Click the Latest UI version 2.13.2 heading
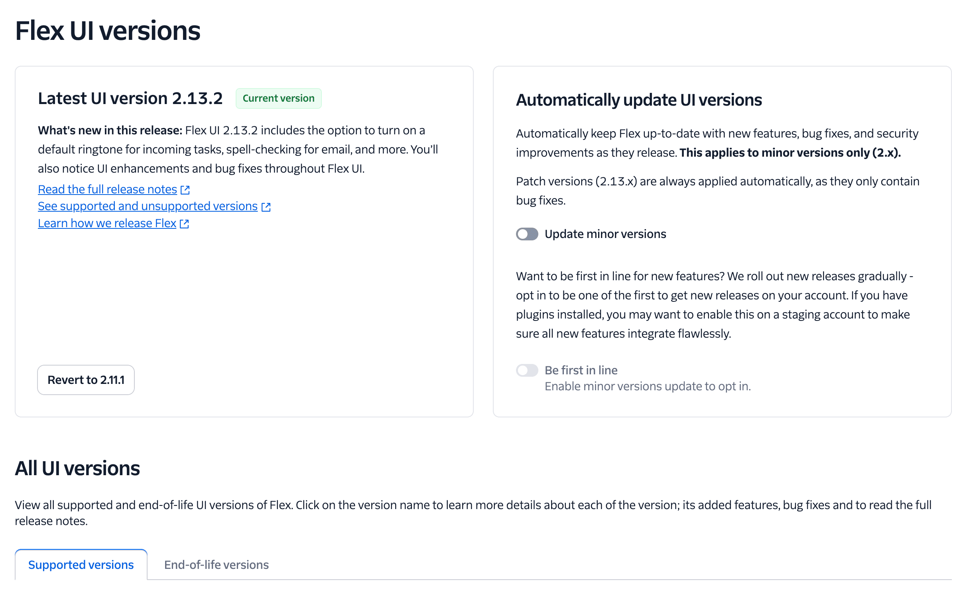Viewport: 967px width, 592px height. [x=131, y=98]
